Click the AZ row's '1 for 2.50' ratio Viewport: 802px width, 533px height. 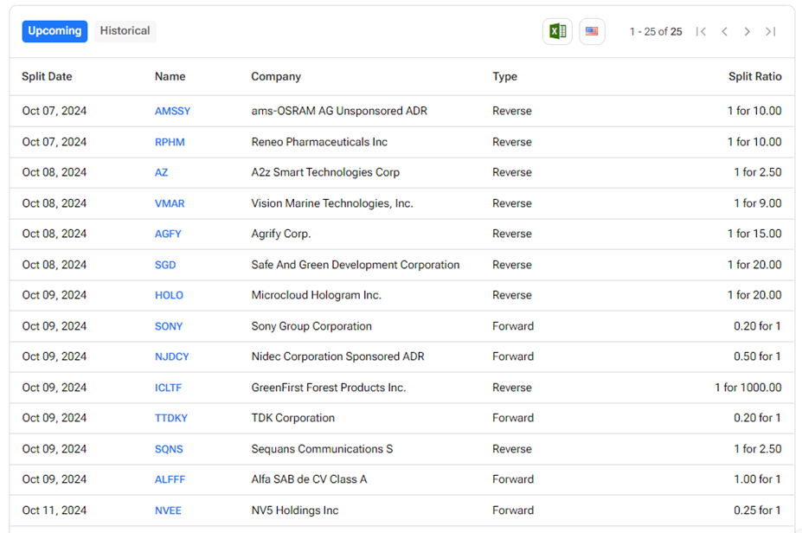coord(758,172)
